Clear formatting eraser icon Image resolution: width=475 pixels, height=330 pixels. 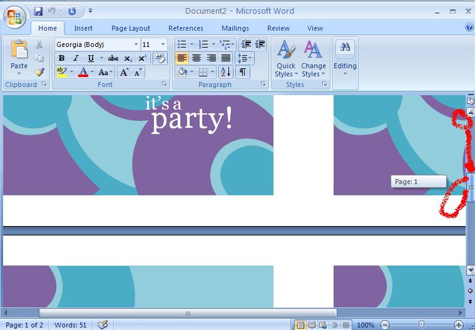(x=160, y=58)
